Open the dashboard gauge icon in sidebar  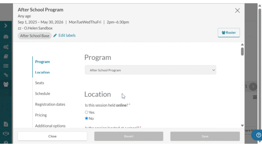[6, 37]
